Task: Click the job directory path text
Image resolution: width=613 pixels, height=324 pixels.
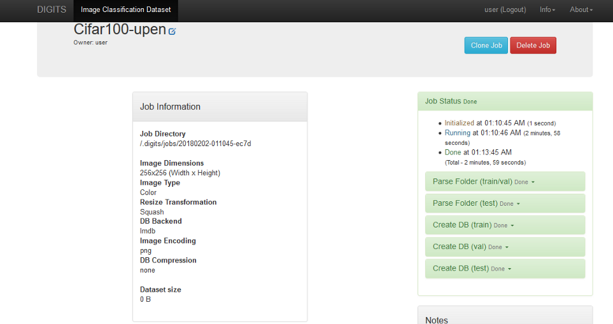Action: 195,144
